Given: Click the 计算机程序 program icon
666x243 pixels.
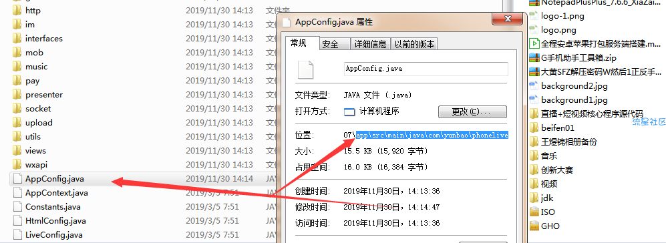Looking at the screenshot, I should pyautogui.click(x=349, y=112).
